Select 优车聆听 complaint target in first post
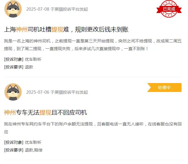Screen dimensions: 188x164 point(33,59)
